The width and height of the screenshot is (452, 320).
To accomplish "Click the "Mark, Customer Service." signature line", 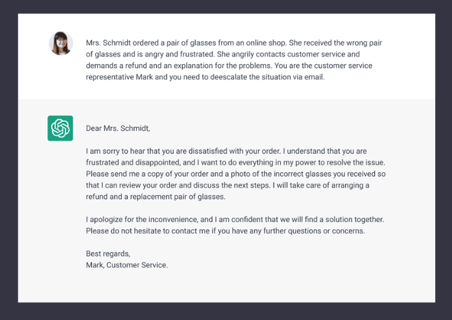I will [x=127, y=265].
